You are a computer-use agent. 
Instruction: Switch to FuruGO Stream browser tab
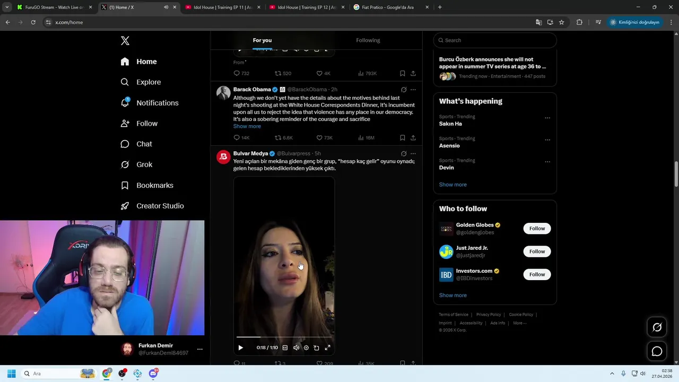[54, 7]
